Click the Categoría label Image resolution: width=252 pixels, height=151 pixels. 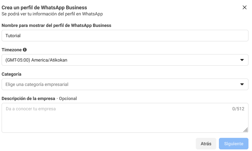(12, 74)
